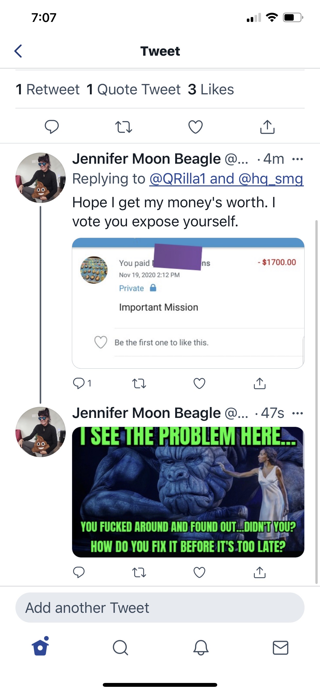
Task: Like the "Hope I get my money's worth" reply
Action: coord(199,383)
